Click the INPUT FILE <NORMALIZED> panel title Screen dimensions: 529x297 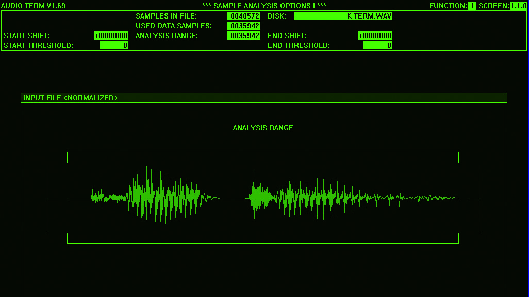[71, 98]
